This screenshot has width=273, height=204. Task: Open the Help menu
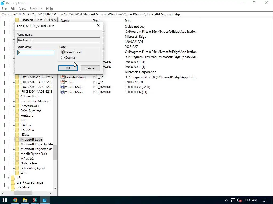49,9
